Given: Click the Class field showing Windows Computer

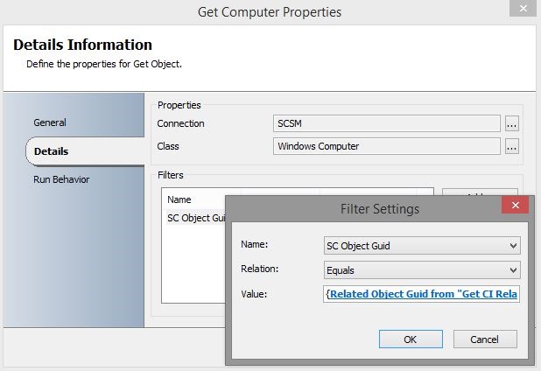Looking at the screenshot, I should tap(386, 146).
